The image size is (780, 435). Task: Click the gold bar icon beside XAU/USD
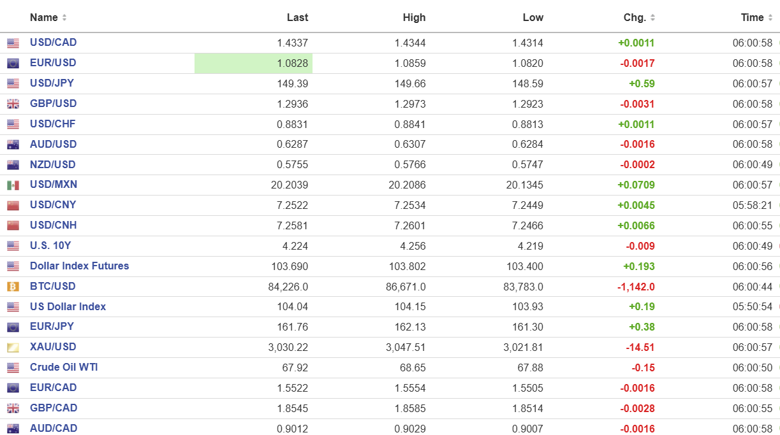13,348
